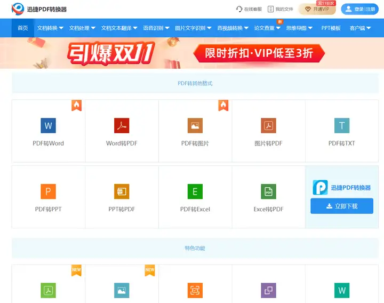Click the teal image icon in 特色功能
Image resolution: width=384 pixels, height=303 pixels.
[122, 290]
